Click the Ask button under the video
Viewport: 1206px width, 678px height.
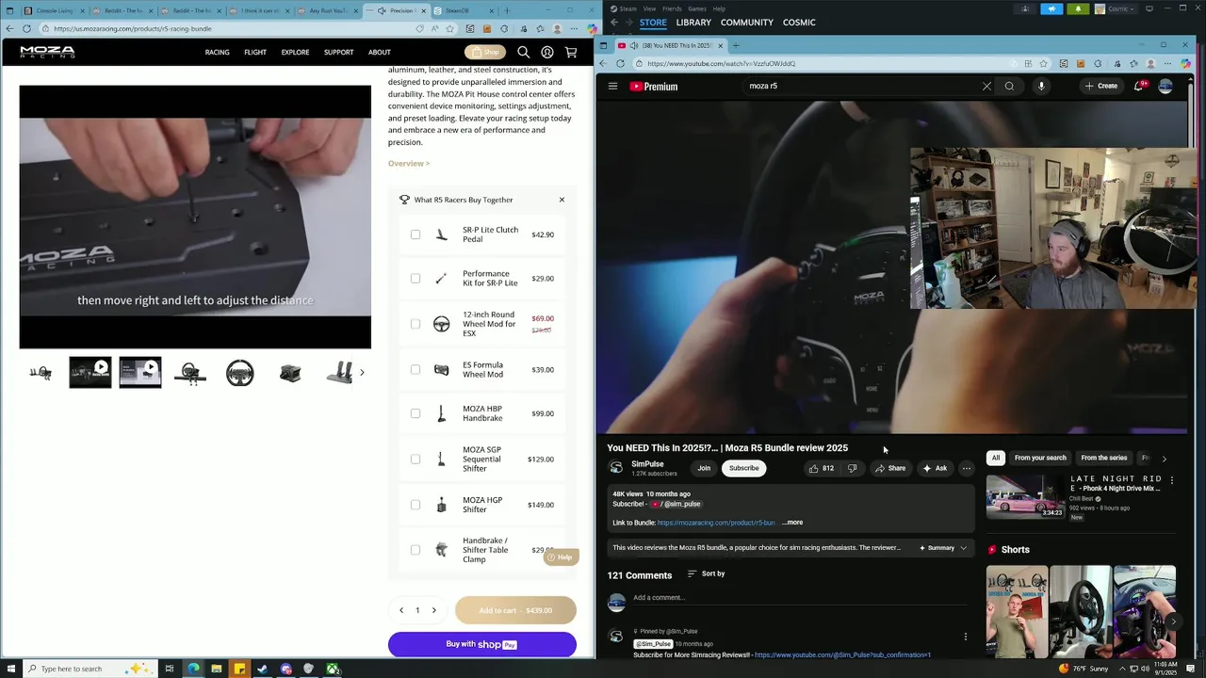point(935,468)
